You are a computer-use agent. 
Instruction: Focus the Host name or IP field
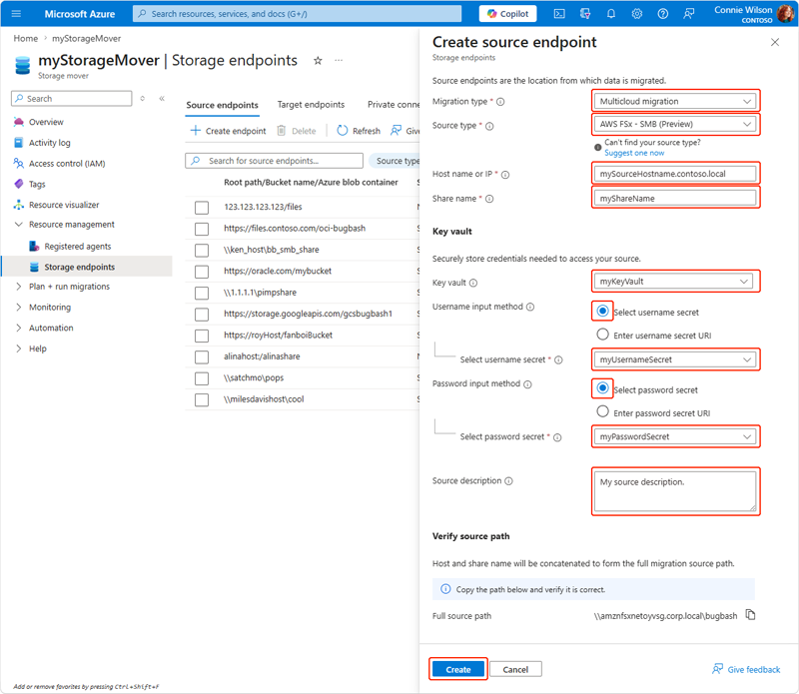[x=675, y=174]
